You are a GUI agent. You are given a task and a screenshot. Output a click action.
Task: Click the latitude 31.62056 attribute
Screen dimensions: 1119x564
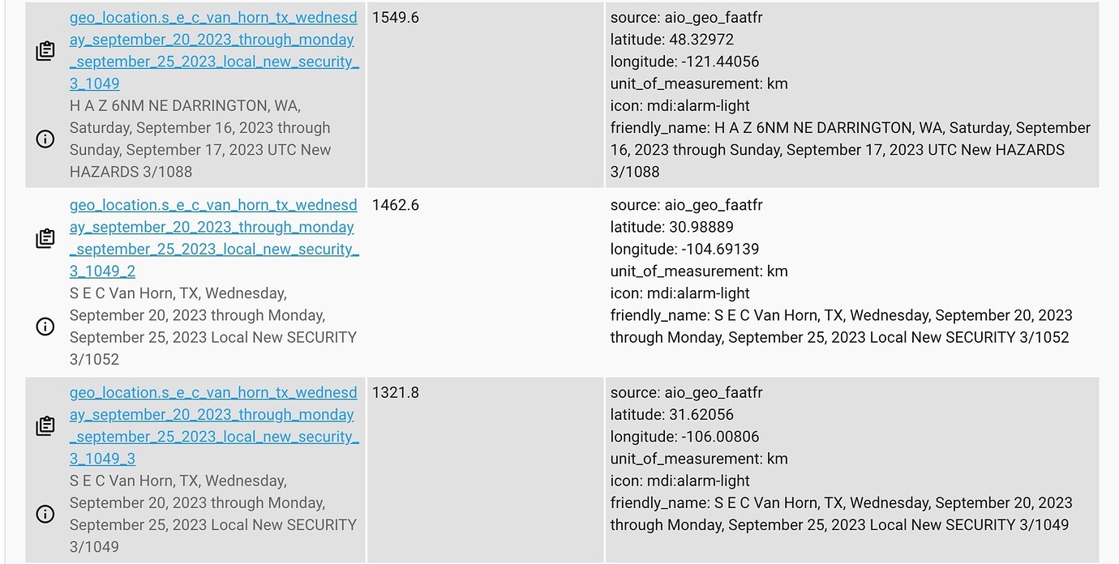(x=671, y=414)
